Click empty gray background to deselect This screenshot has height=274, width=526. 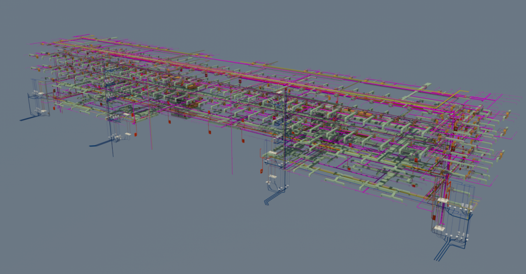pyautogui.click(x=123, y=226)
